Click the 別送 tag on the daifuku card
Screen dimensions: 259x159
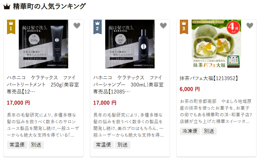(x=209, y=131)
